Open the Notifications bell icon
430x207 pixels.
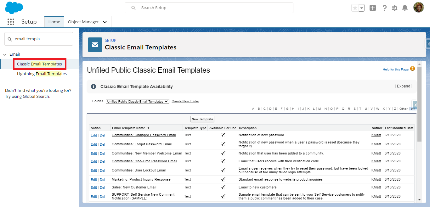pos(405,8)
